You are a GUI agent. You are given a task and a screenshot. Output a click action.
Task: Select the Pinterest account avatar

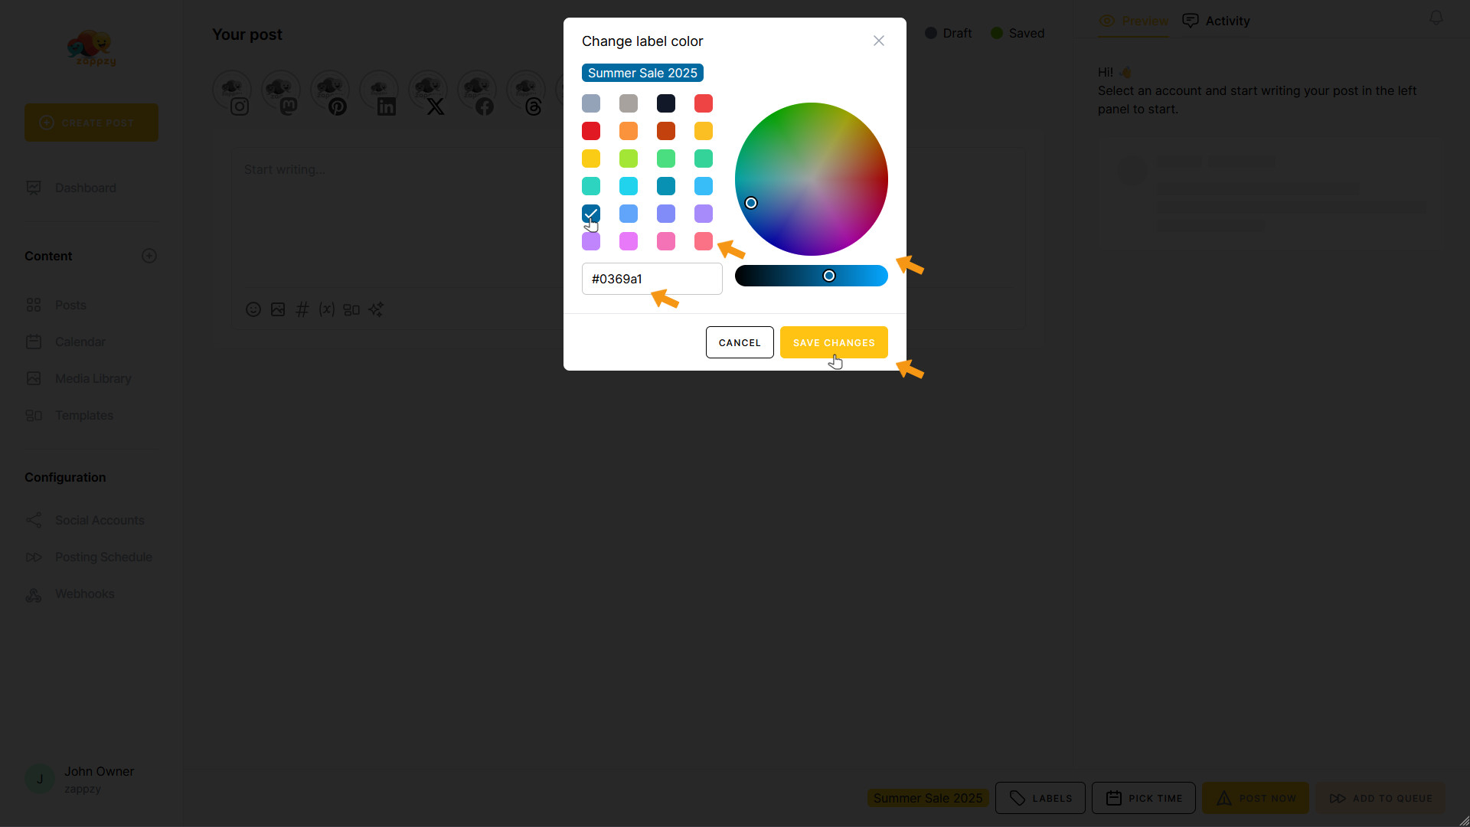pos(330,90)
